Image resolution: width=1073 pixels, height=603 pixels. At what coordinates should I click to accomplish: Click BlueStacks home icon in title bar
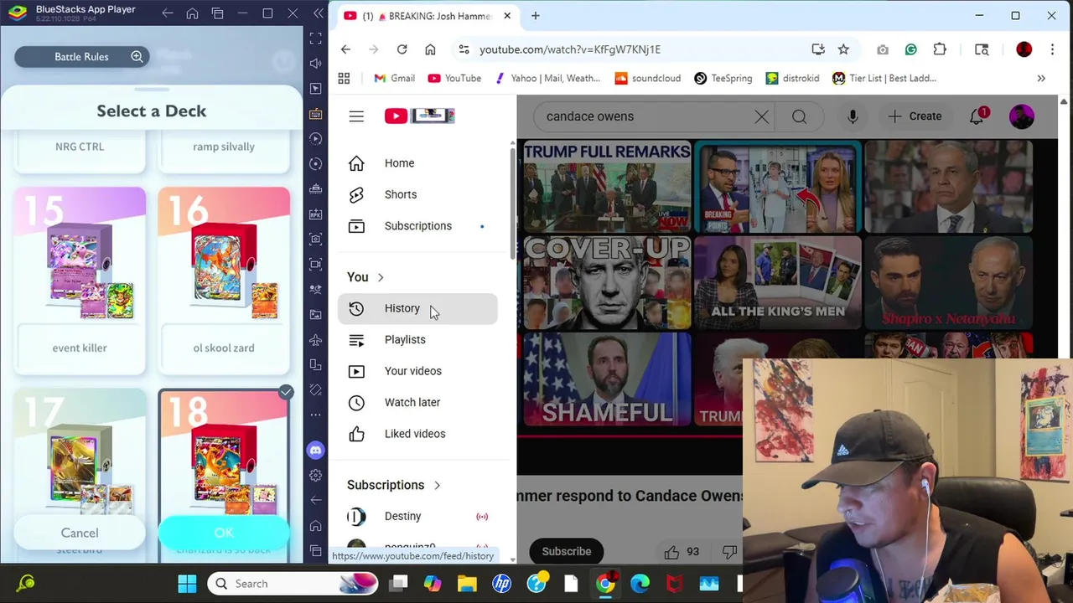coord(192,13)
